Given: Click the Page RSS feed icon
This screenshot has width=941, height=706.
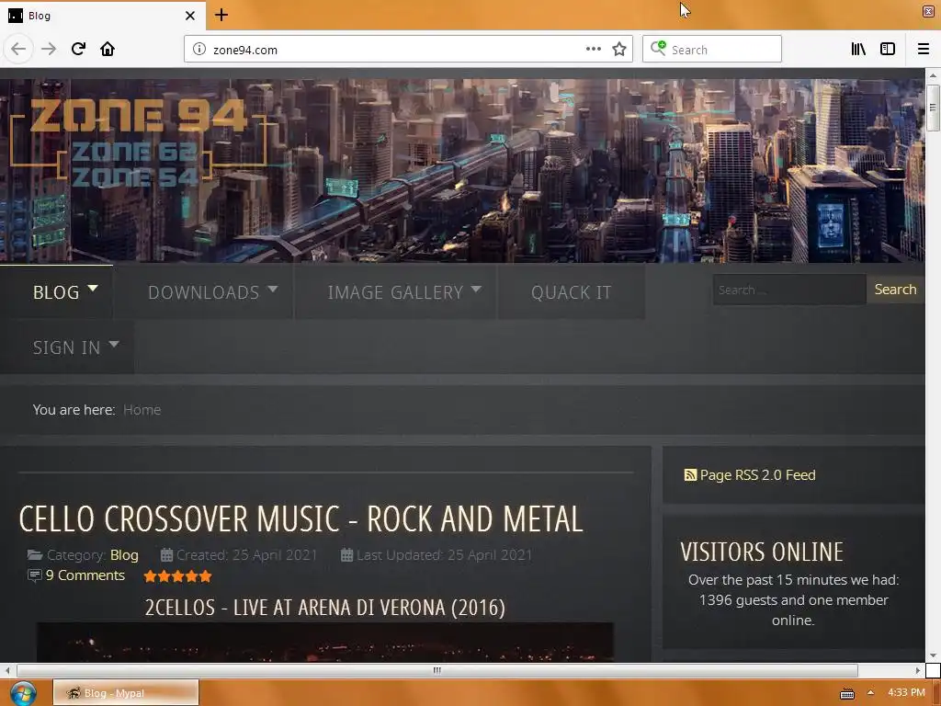Looking at the screenshot, I should pyautogui.click(x=690, y=475).
